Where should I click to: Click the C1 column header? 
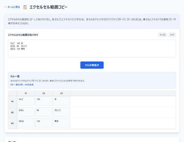pyautogui.click(x=26, y=93)
